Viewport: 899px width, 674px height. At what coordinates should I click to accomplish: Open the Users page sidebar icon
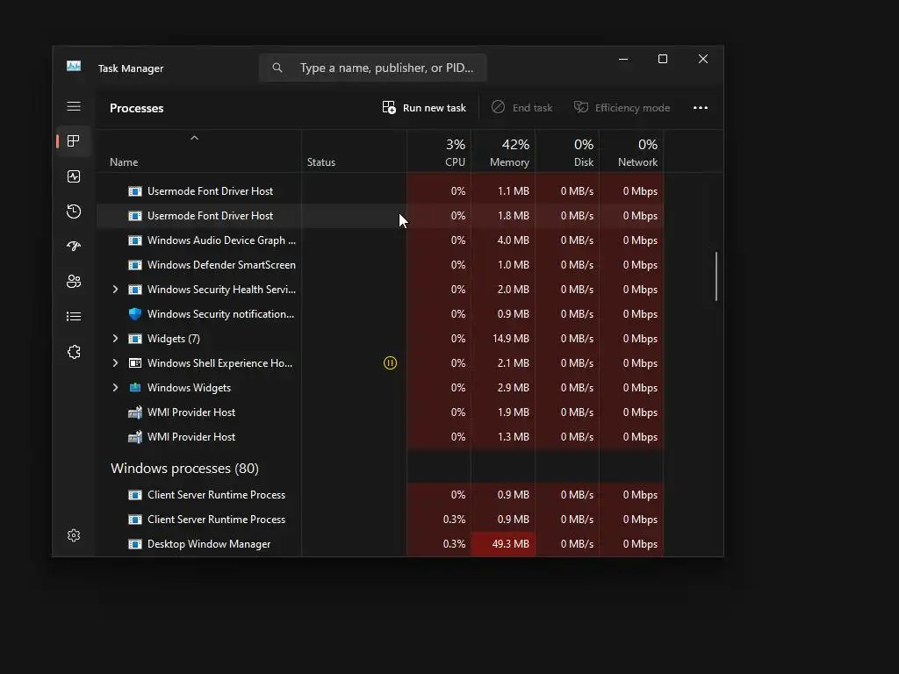[x=74, y=282]
